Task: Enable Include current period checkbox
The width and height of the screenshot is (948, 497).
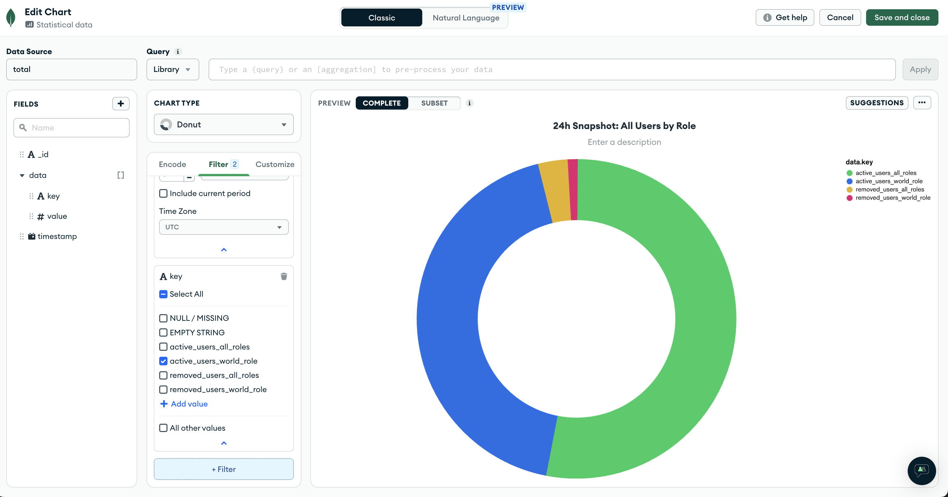Action: tap(164, 193)
